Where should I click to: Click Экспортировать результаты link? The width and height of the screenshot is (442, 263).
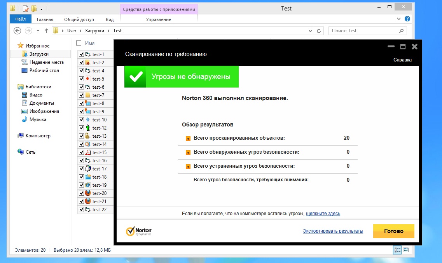[333, 231]
